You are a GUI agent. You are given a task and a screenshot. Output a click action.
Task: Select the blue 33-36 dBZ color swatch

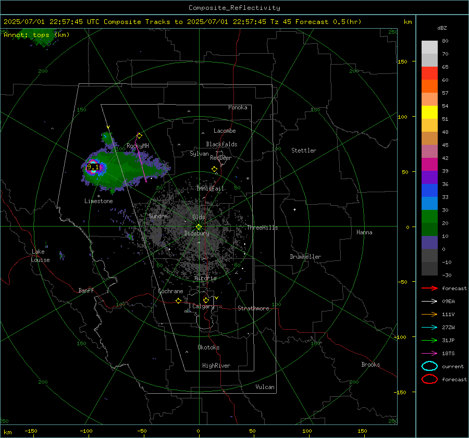pyautogui.click(x=429, y=191)
